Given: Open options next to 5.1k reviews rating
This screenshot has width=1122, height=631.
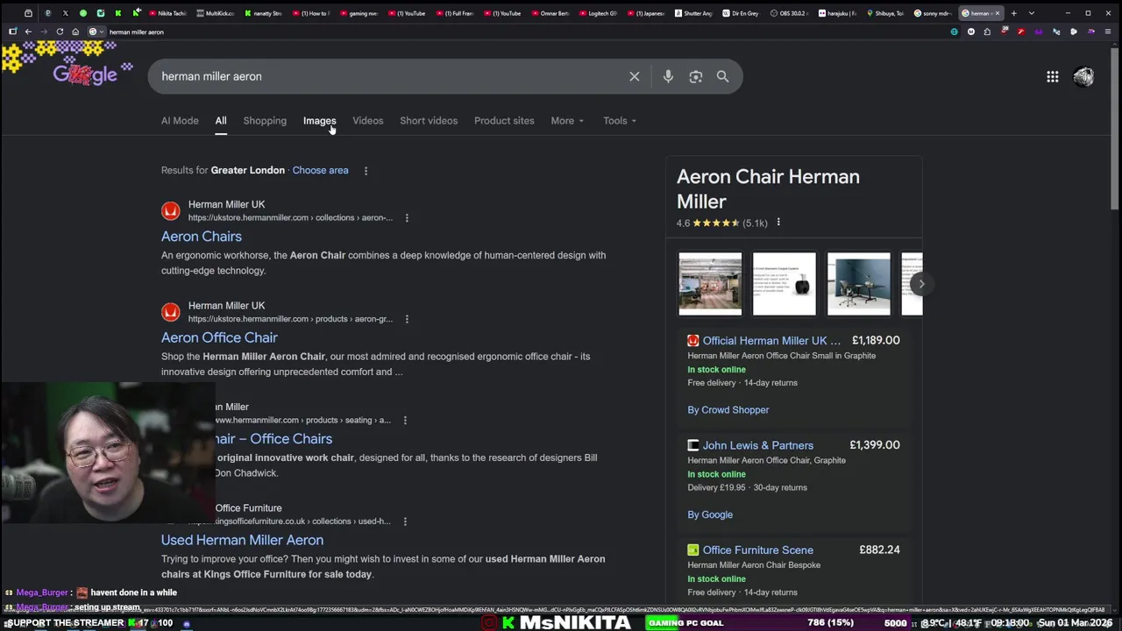Looking at the screenshot, I should coord(778,223).
